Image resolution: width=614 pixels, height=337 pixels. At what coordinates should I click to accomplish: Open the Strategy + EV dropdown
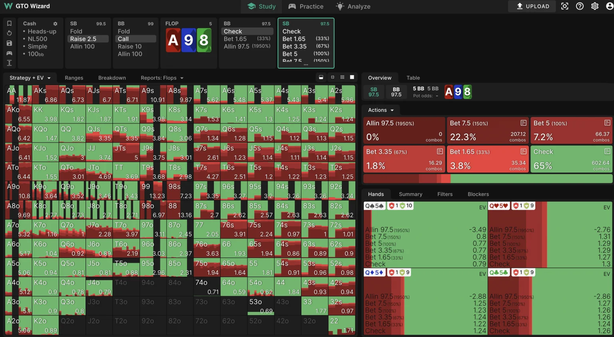click(30, 78)
